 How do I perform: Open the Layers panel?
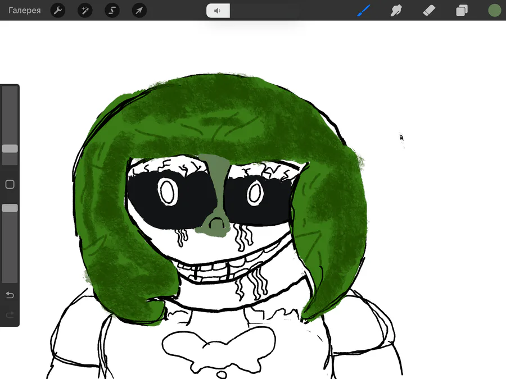pyautogui.click(x=462, y=11)
